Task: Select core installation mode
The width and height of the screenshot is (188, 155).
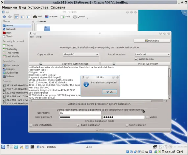Action: pyautogui.click(x=31, y=125)
